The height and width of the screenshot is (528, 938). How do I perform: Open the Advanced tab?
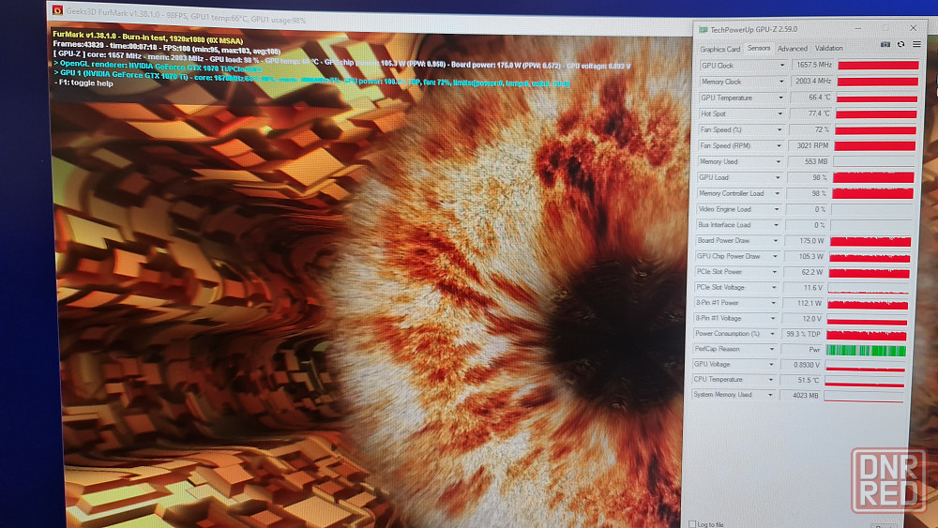[792, 49]
